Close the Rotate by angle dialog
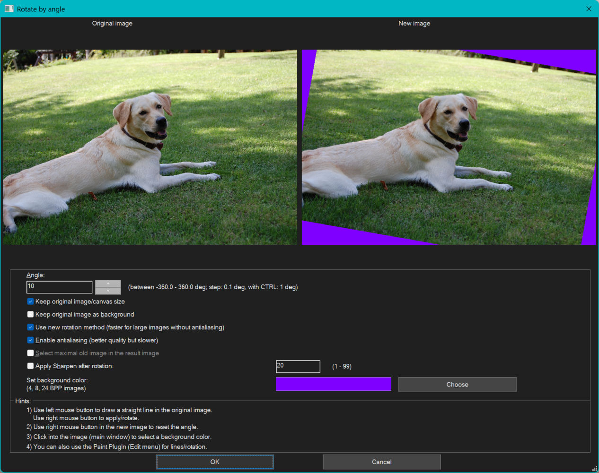The height and width of the screenshot is (473, 599). (589, 9)
